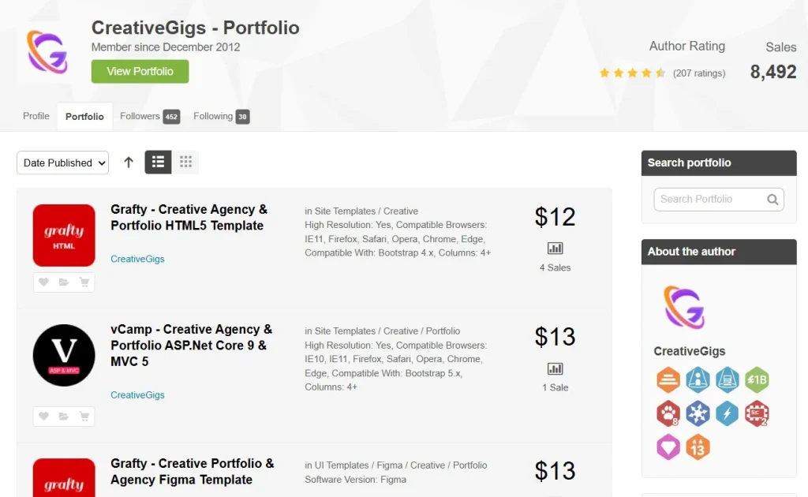This screenshot has height=497, width=808.
Task: Open the Following tab
Action: pos(221,117)
